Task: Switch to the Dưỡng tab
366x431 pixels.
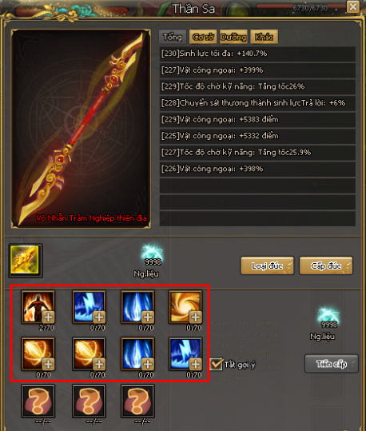Action: pos(233,37)
